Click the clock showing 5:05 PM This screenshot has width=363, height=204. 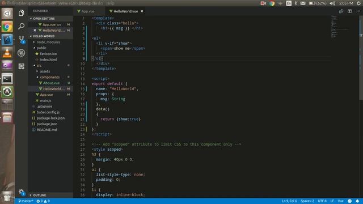[x=346, y=3]
